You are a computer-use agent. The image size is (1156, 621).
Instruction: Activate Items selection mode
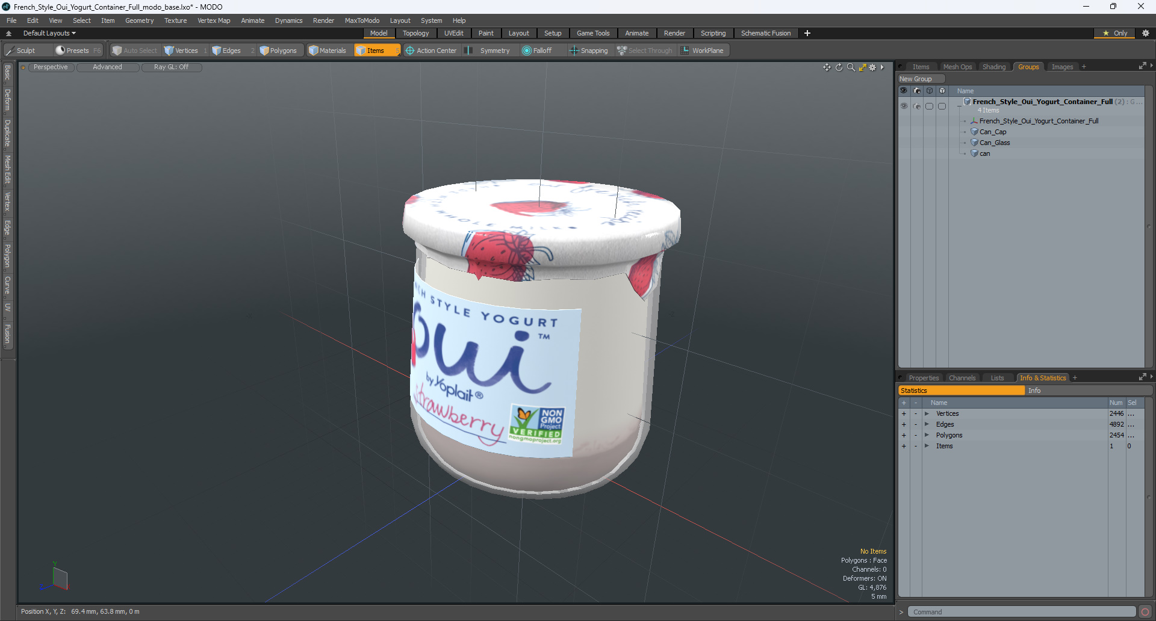(x=377, y=51)
